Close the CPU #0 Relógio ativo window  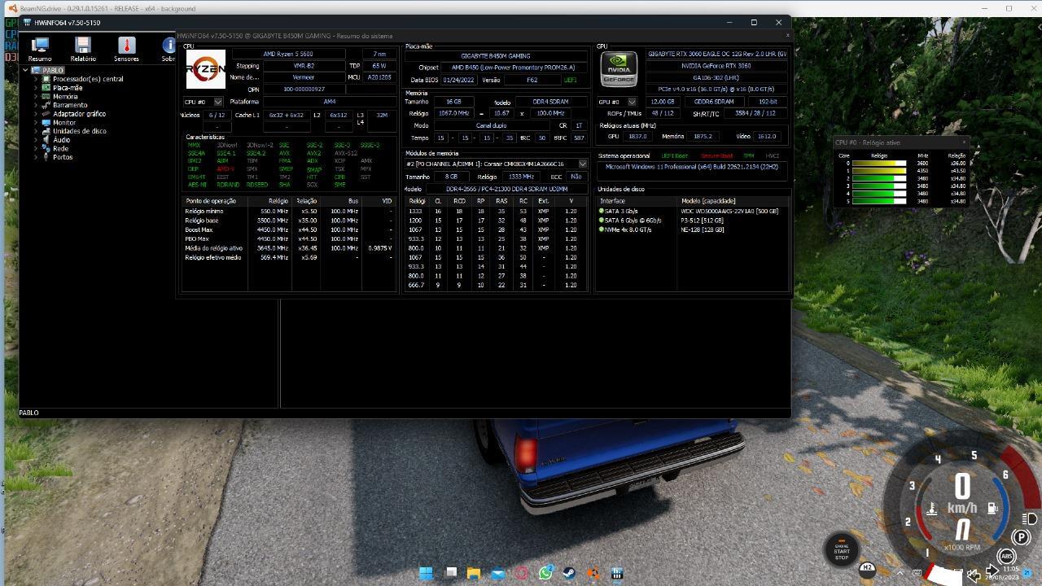point(964,142)
